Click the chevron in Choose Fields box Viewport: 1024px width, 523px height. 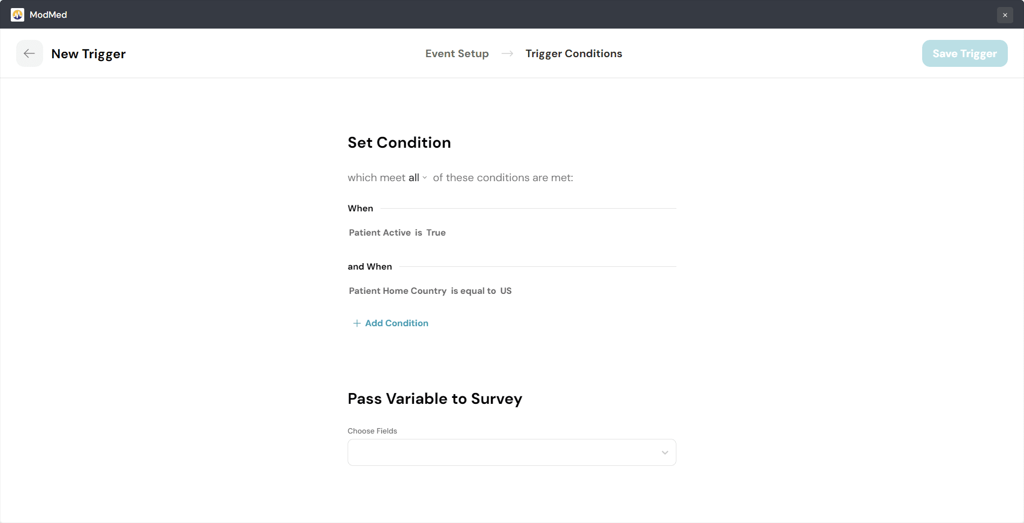[x=665, y=452]
